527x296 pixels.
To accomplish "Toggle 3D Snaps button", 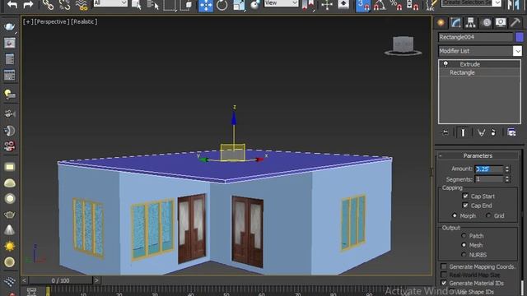I will pyautogui.click(x=363, y=6).
